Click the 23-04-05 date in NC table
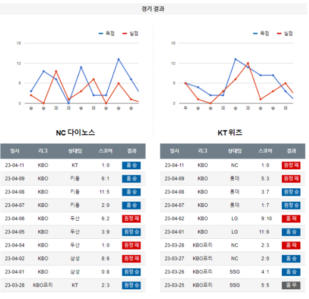Image resolution: width=309 pixels, height=299 pixels. [15, 232]
